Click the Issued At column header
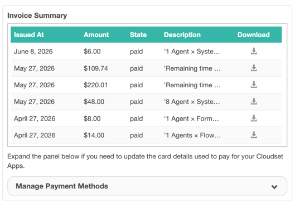This screenshot has height=204, width=295. coord(29,35)
